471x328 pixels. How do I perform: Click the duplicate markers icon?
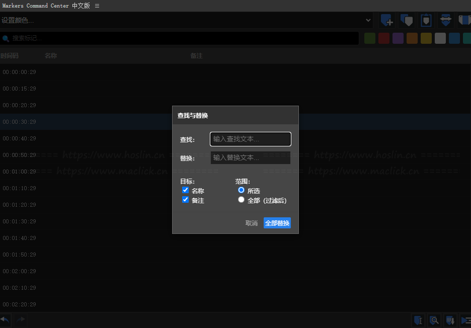coord(407,20)
